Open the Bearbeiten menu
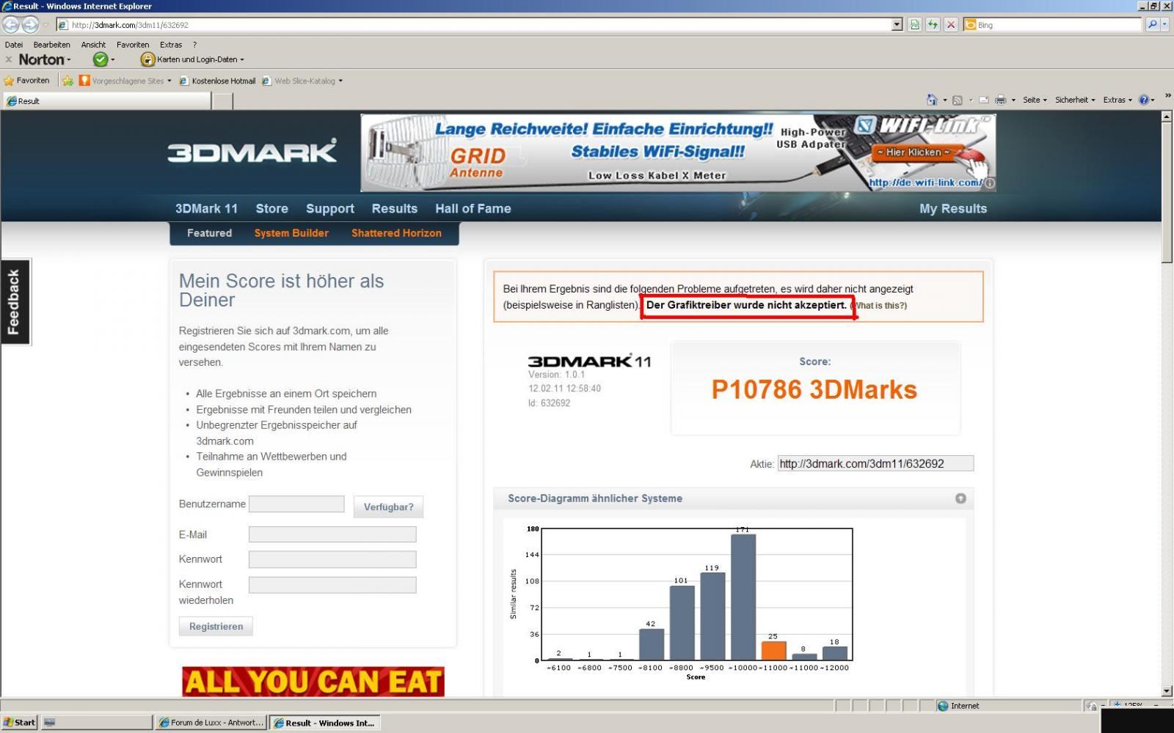The width and height of the screenshot is (1174, 733). point(51,45)
